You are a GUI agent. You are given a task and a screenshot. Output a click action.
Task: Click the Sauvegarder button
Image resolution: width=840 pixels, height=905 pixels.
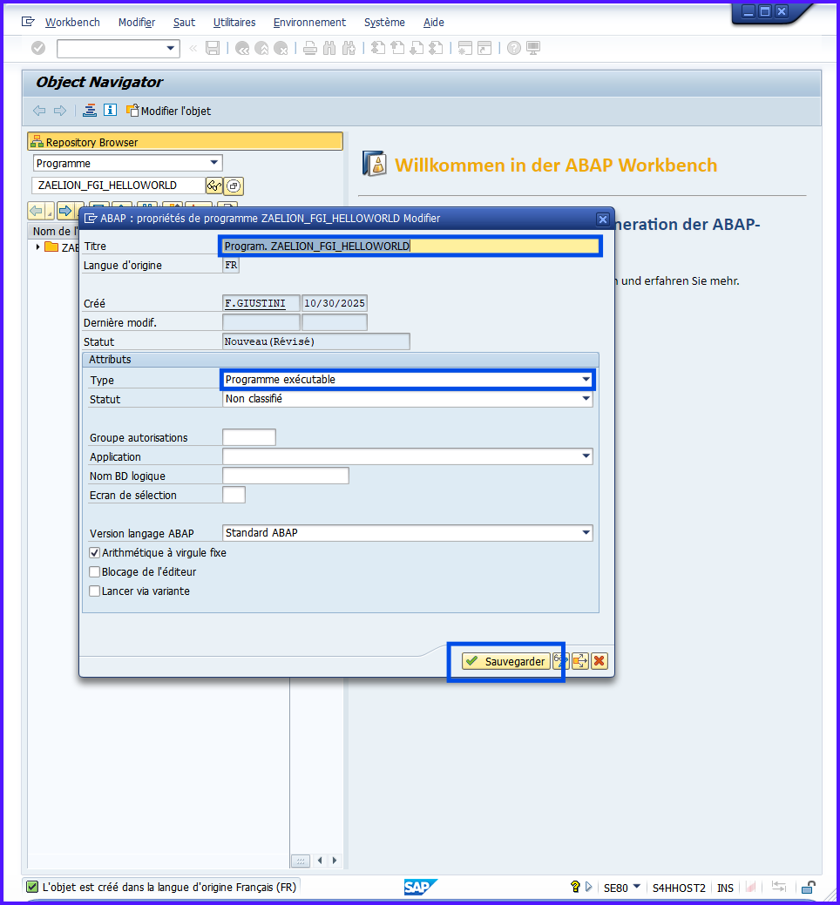(x=506, y=661)
